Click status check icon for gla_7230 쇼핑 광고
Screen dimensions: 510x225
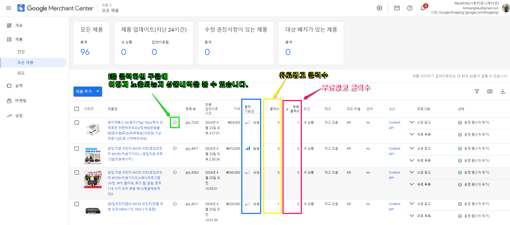460,123
